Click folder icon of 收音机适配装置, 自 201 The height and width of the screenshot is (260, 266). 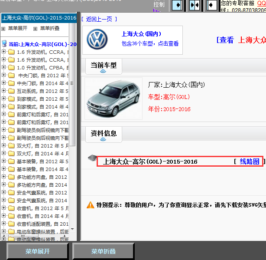(x=11, y=224)
